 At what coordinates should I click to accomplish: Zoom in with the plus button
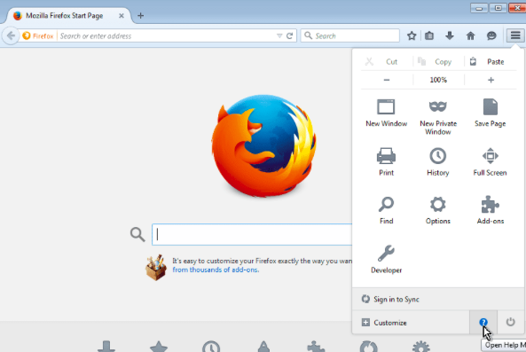(x=491, y=80)
